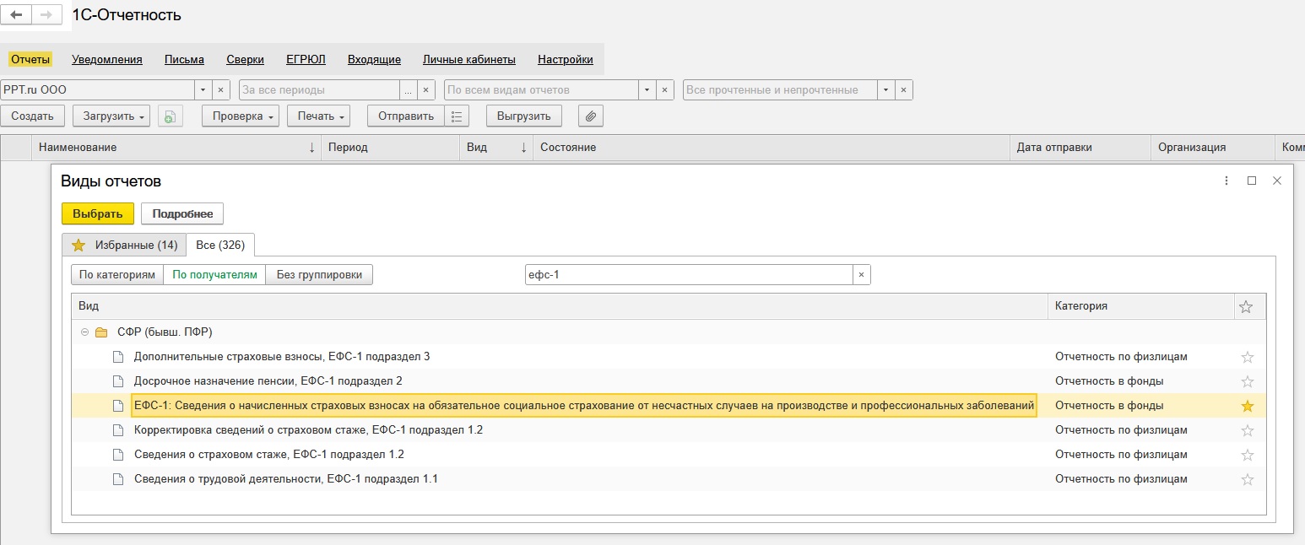Screen dimensions: 1305x545
Task: Star the Сведения о трудовой деятельности report
Action: [1247, 479]
